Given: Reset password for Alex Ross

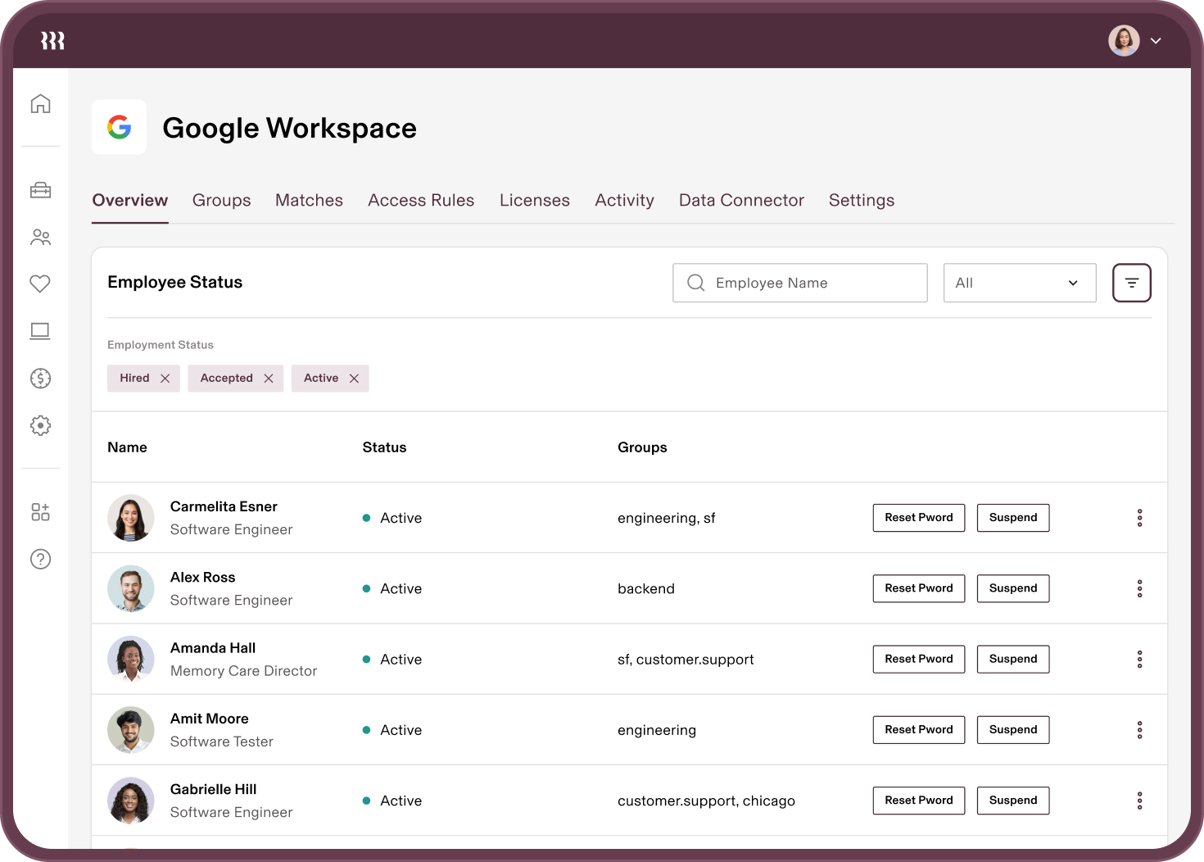Looking at the screenshot, I should click(x=919, y=588).
